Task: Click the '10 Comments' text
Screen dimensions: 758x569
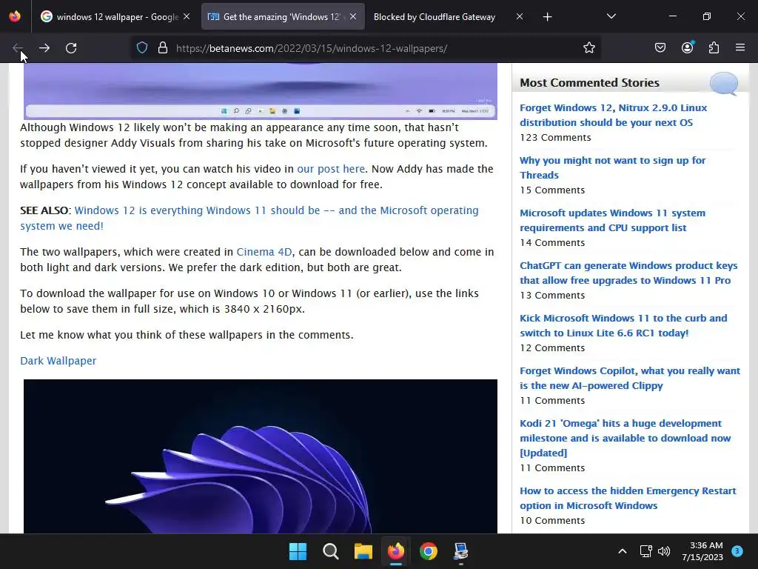Action: point(552,521)
